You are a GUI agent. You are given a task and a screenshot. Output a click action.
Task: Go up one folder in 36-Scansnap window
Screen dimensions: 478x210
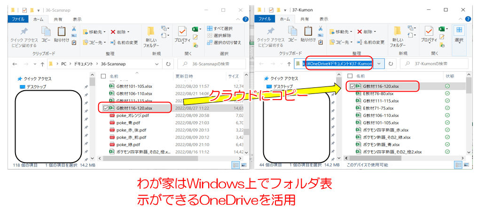click(42, 64)
